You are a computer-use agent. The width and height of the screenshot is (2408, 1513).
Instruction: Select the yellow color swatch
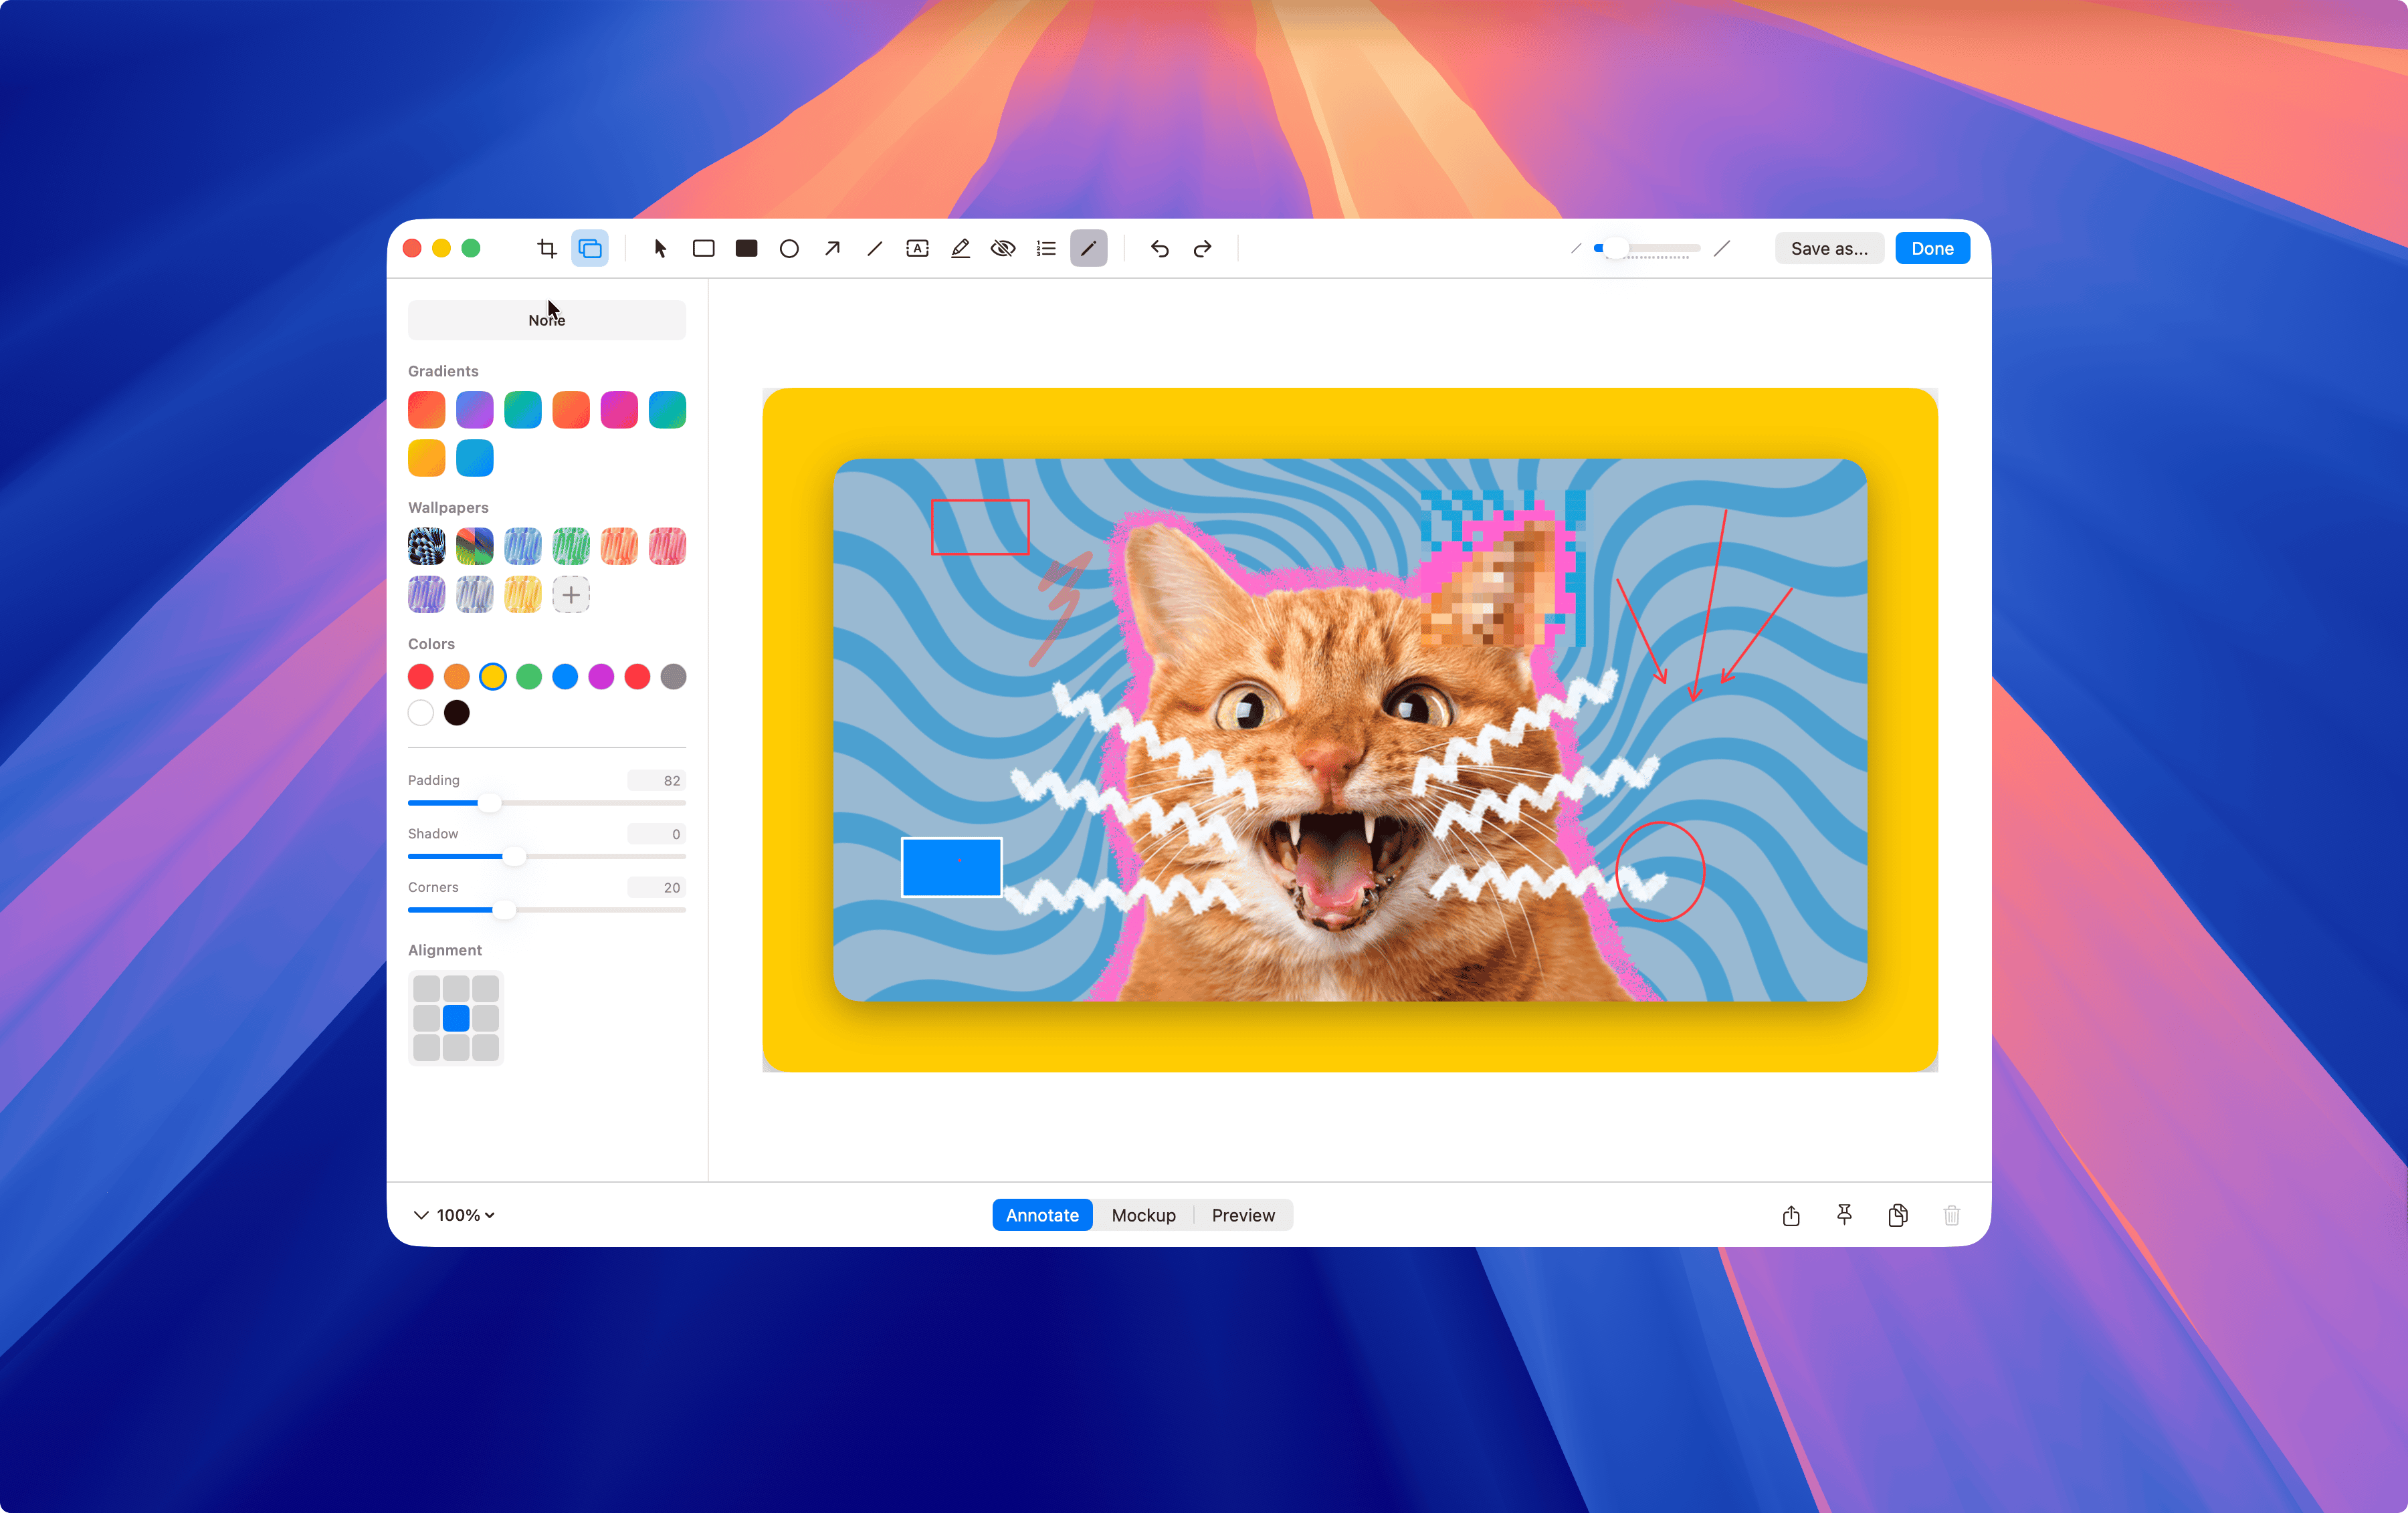493,677
